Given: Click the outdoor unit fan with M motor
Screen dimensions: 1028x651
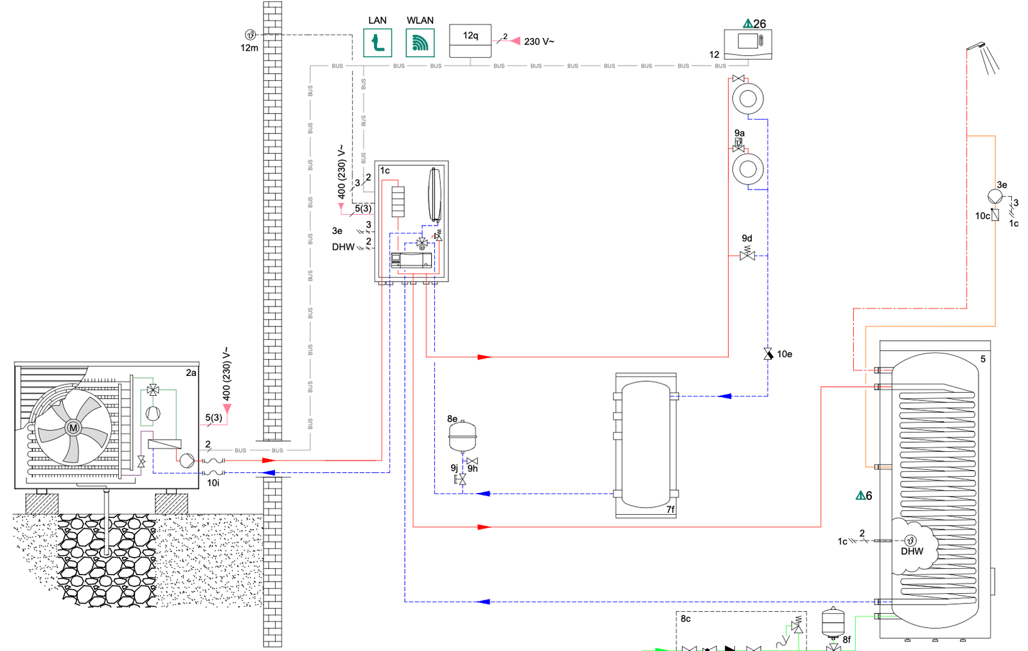Looking at the screenshot, I should click(73, 427).
